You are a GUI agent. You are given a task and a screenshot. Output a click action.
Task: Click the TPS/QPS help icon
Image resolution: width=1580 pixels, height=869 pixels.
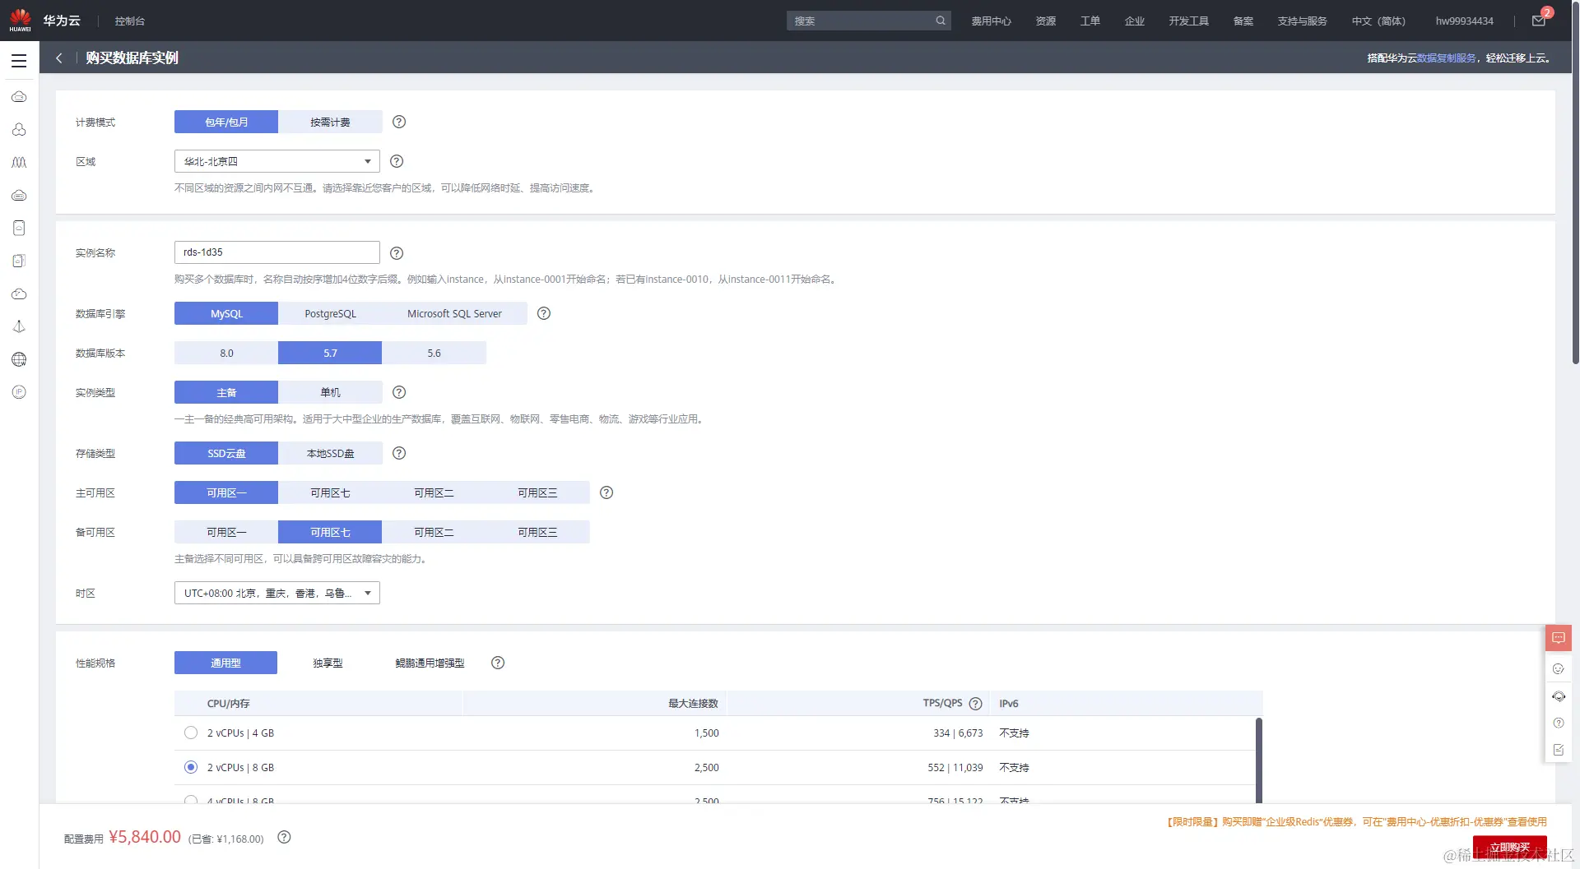point(976,704)
